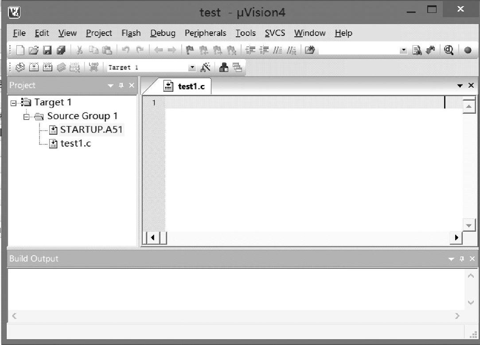Create a new file with the New icon

coord(20,50)
